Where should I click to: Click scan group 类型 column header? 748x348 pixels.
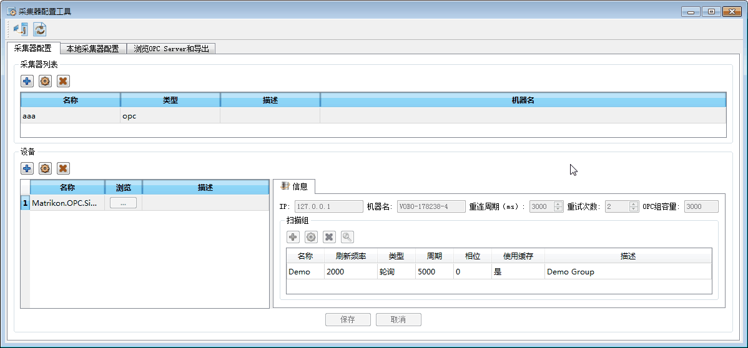[x=396, y=256]
